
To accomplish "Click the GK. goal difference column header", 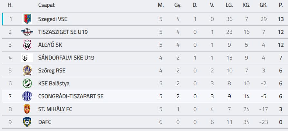I will tap(263, 5).
